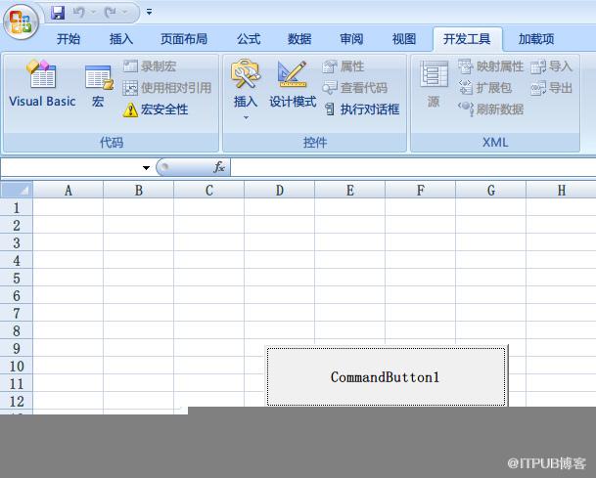The width and height of the screenshot is (596, 478).
Task: Click 录制宏 to record a macro
Action: (x=150, y=66)
